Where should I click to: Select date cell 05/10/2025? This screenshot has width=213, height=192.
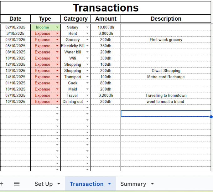pos(15,46)
